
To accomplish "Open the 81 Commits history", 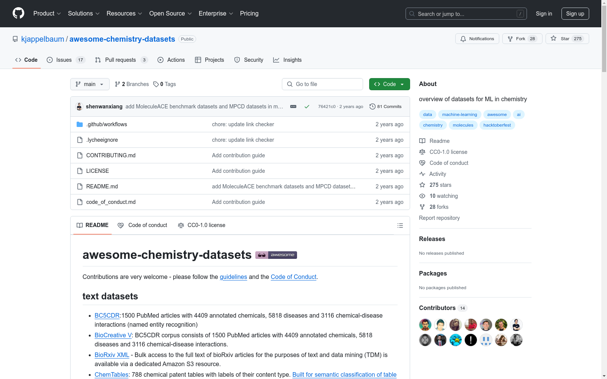I will click(x=385, y=106).
